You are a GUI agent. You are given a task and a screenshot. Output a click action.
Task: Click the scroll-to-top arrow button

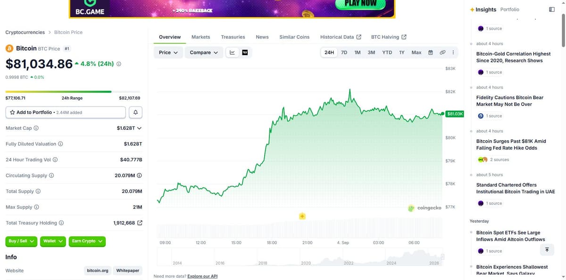pos(547,250)
